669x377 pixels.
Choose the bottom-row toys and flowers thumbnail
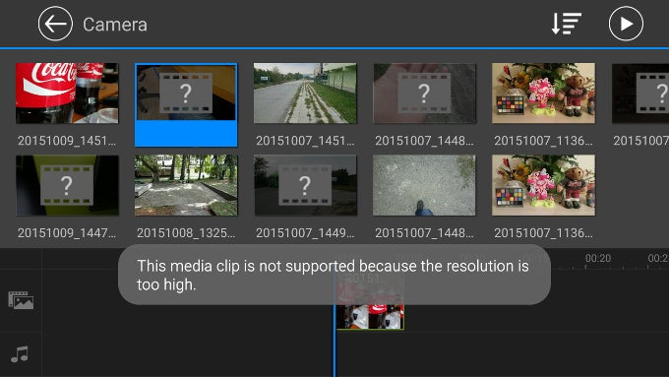point(543,185)
